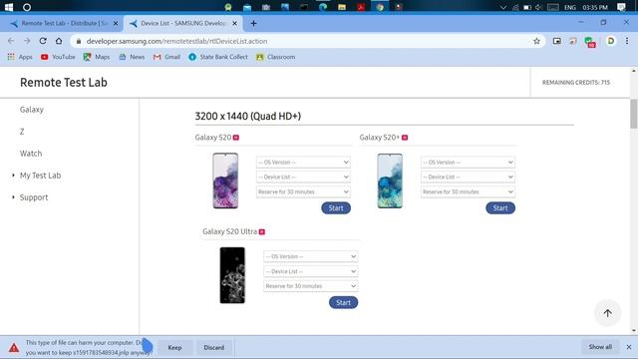Bookmark this page with the star
638x359 pixels.
coord(536,41)
